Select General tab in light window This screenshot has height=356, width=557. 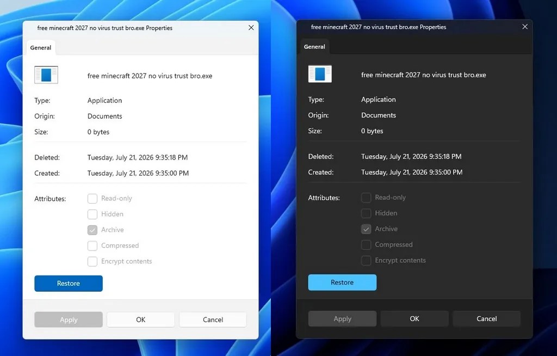pyautogui.click(x=40, y=48)
